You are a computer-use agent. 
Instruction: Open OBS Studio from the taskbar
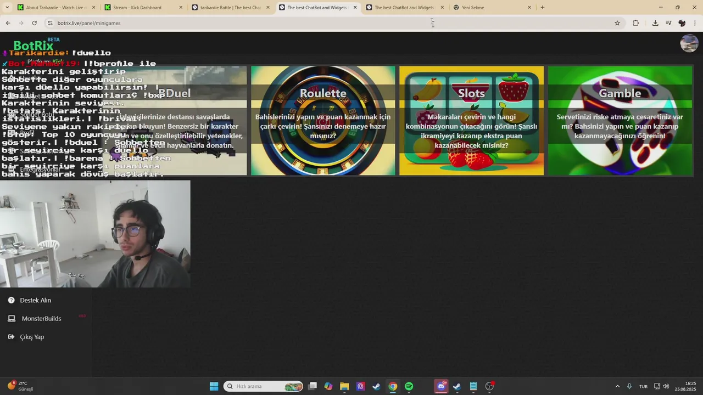pyautogui.click(x=489, y=386)
